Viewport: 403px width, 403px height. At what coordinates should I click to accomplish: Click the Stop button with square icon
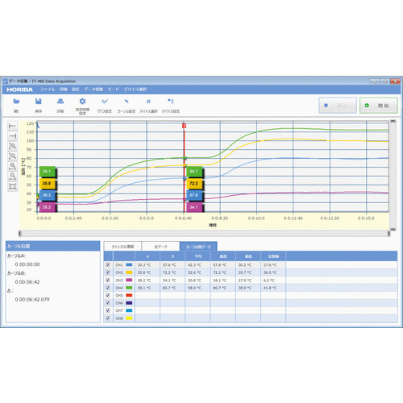pos(338,106)
